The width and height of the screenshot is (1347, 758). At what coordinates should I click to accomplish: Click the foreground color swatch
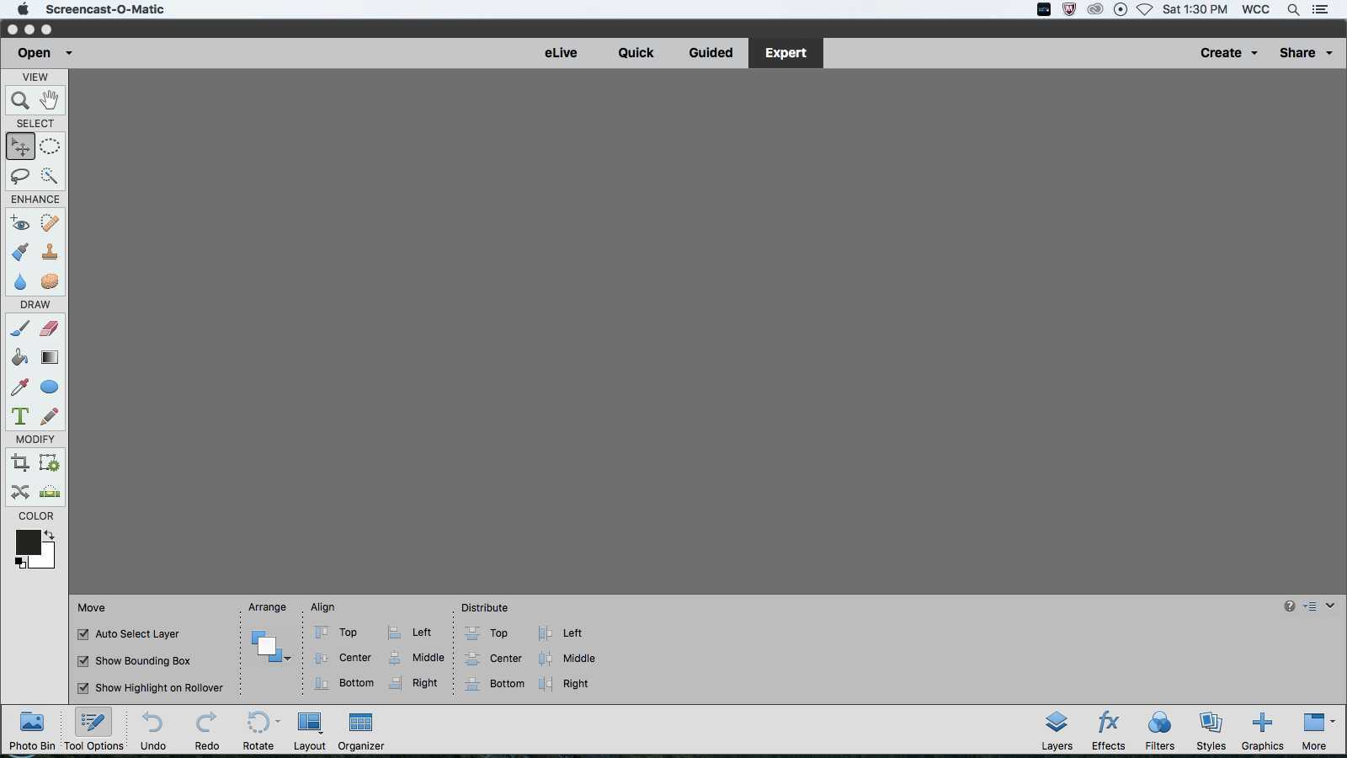[27, 543]
